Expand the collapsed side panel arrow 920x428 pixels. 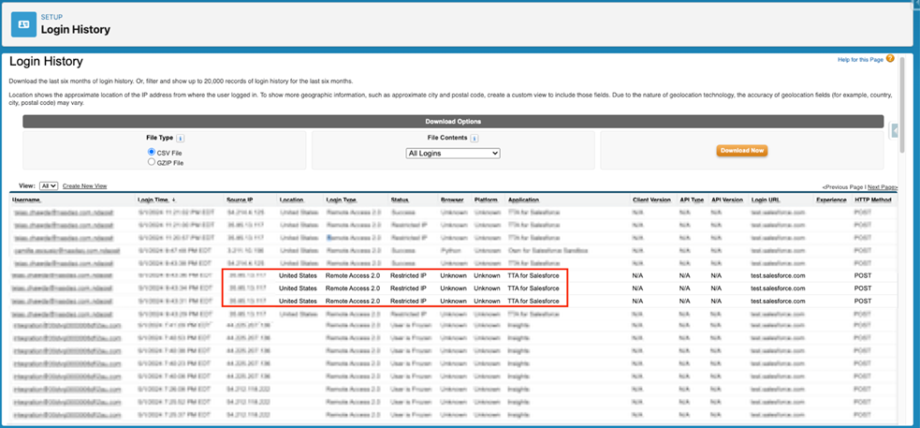[895, 131]
